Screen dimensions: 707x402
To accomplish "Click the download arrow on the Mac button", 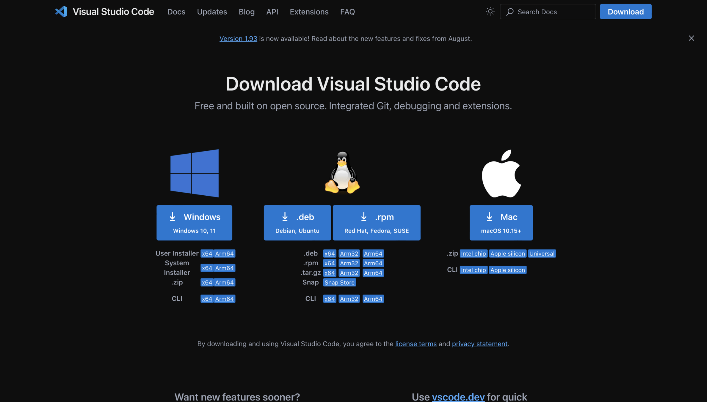I will click(x=489, y=217).
